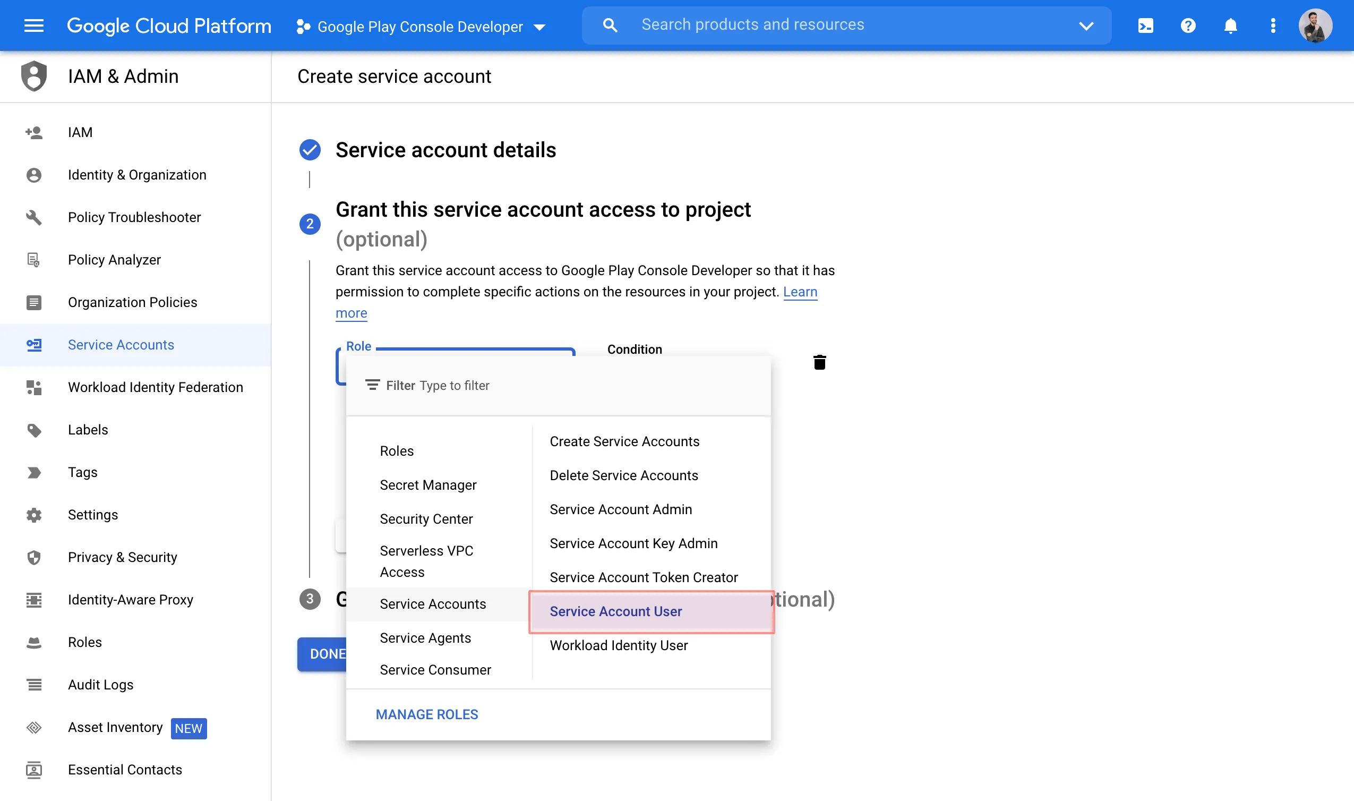Click Service Account Admin option

(621, 509)
